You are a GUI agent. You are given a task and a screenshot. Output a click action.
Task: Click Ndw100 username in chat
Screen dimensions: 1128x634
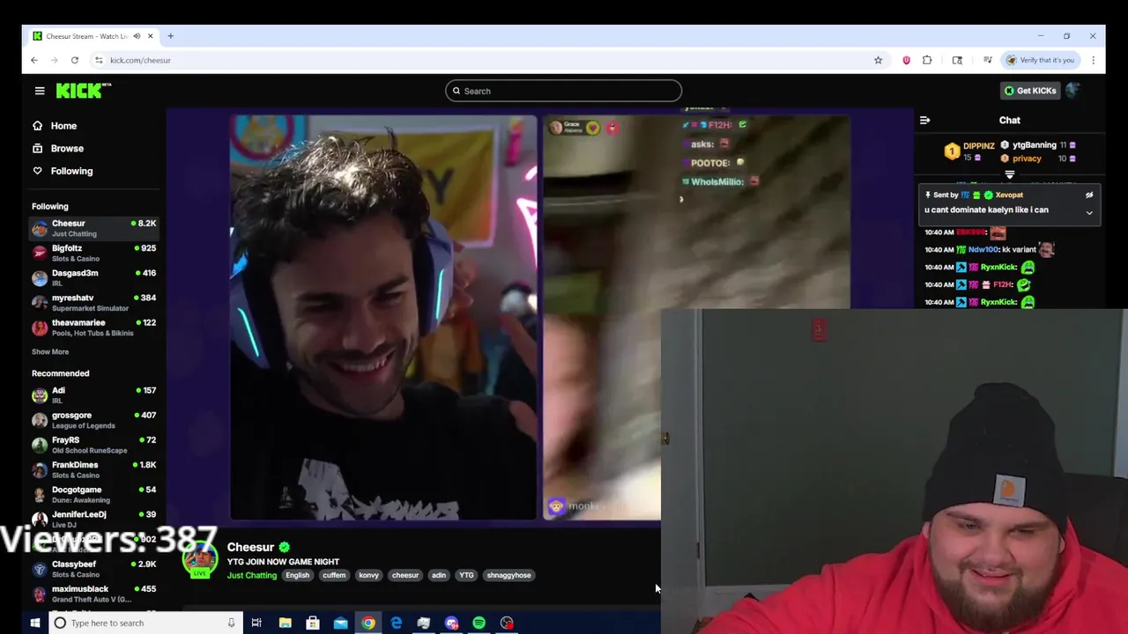pyautogui.click(x=983, y=250)
